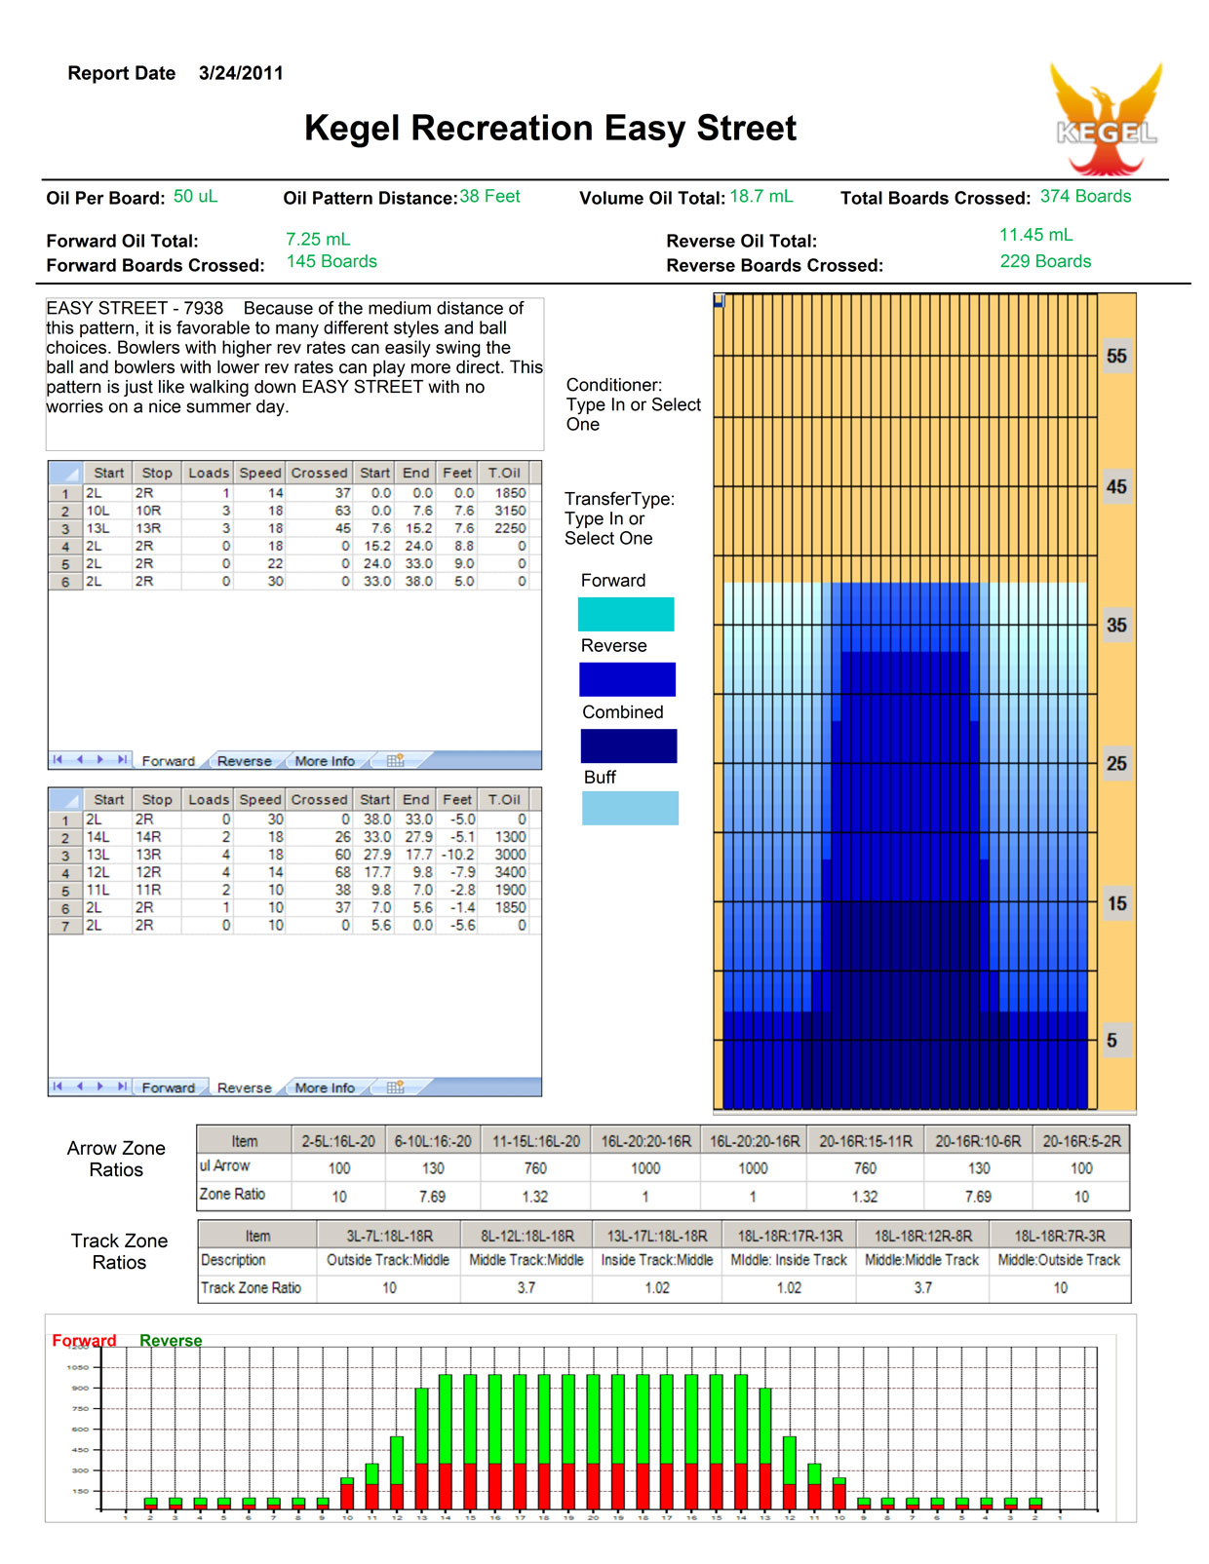Click the T.Oil column header in lower table
1209x1564 pixels.
pyautogui.click(x=504, y=800)
